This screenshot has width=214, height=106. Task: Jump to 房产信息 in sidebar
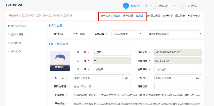click(x=16, y=51)
